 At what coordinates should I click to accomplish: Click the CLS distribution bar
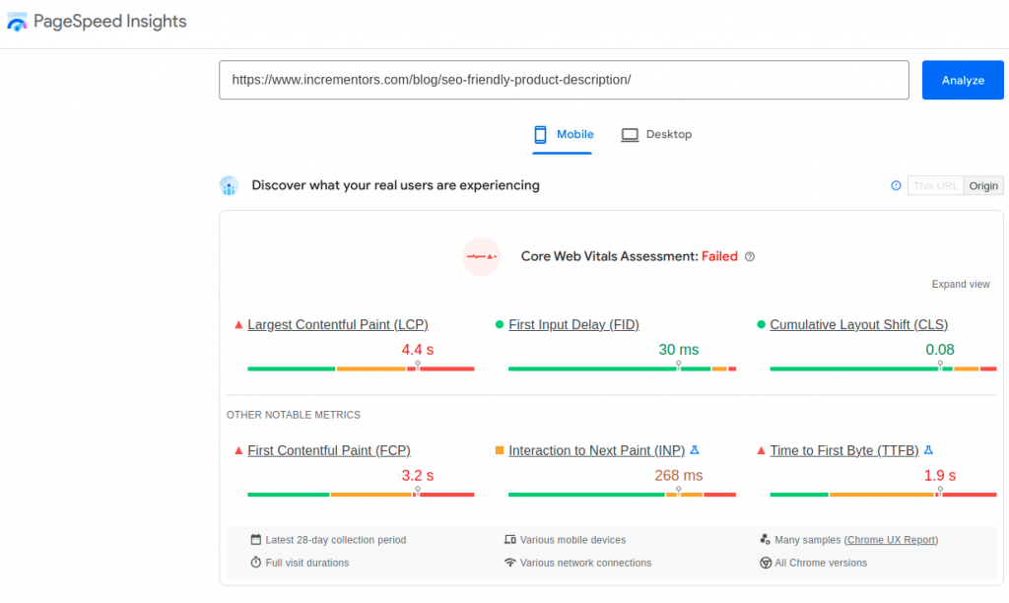(884, 368)
